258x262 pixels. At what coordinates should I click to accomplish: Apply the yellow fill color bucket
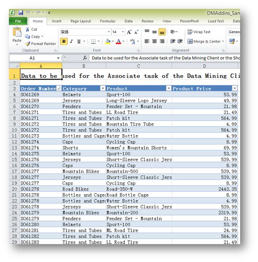pos(108,41)
